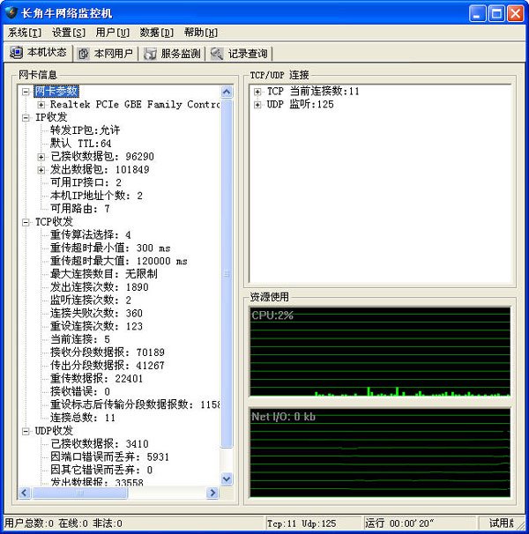Expand the UDP 监听 node
Screen dimensions: 529x534
pyautogui.click(x=257, y=105)
